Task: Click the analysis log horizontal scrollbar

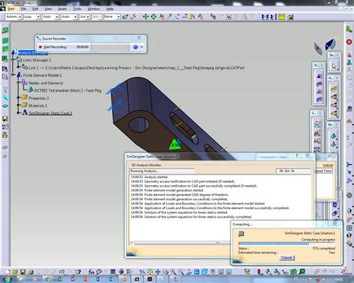Action: [181, 243]
